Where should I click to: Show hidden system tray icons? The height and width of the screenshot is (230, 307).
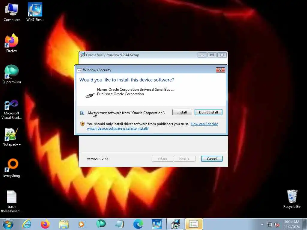point(262,225)
